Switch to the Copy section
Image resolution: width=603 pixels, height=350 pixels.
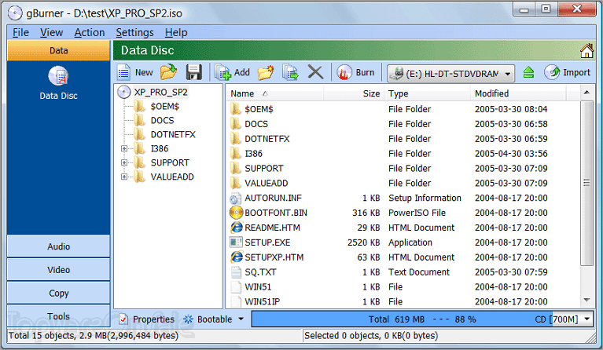pyautogui.click(x=58, y=293)
